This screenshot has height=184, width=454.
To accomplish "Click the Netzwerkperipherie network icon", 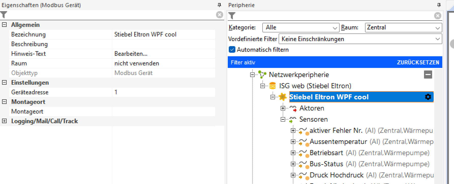I will [x=262, y=75].
